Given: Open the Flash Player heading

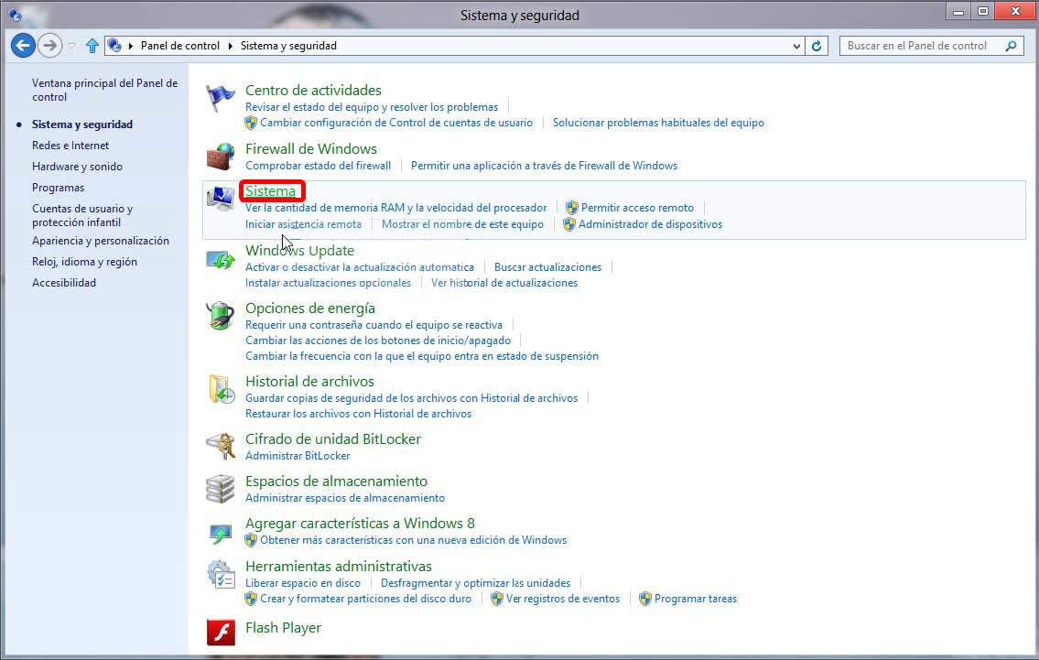Looking at the screenshot, I should 283,628.
